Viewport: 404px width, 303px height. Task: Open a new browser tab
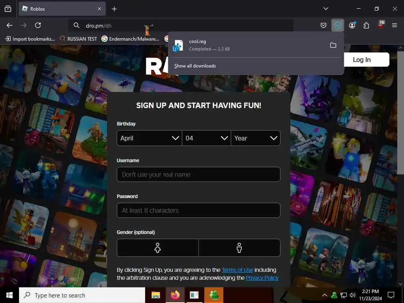point(114,9)
